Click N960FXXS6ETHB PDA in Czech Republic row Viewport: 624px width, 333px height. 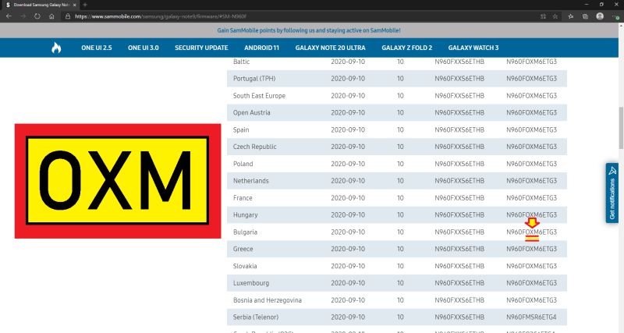tap(459, 147)
